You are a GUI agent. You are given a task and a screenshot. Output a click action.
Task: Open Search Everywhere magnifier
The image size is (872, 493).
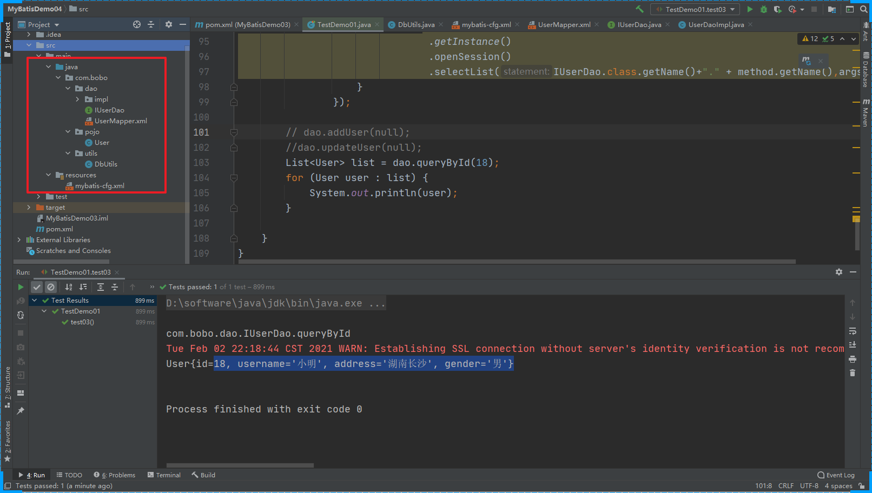pos(863,9)
